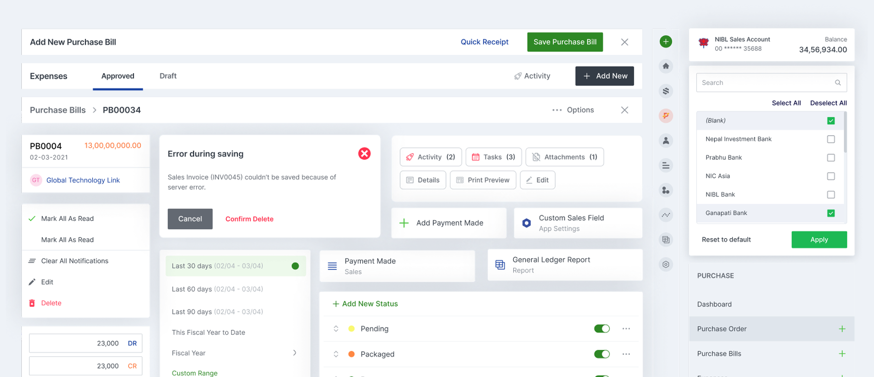The image size is (874, 377).
Task: Open the Pending status three-dot menu
Action: point(626,329)
